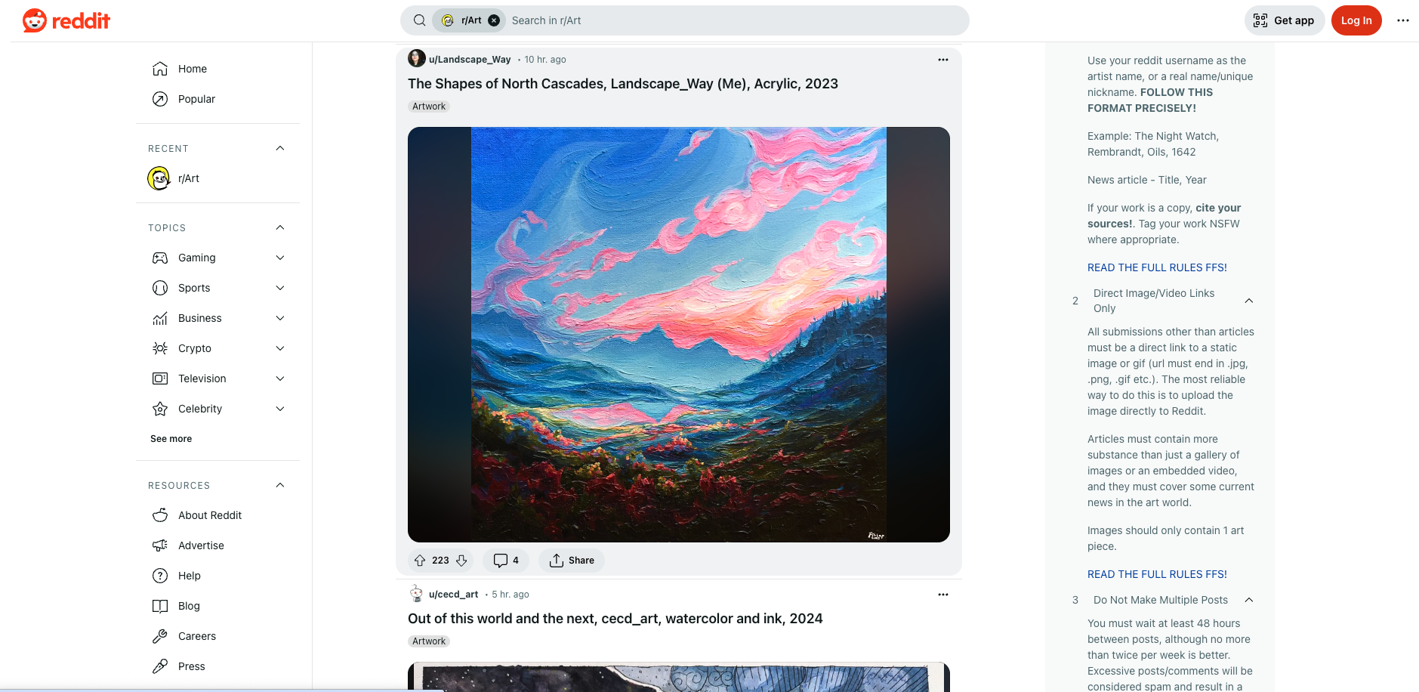
Task: Collapse rule 3 Do Not Make Multiple Posts
Action: tap(1249, 600)
